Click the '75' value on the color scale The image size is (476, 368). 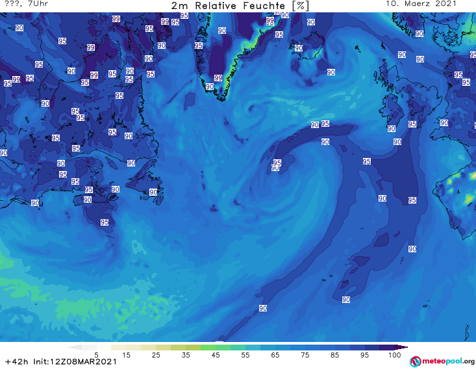[x=305, y=355]
